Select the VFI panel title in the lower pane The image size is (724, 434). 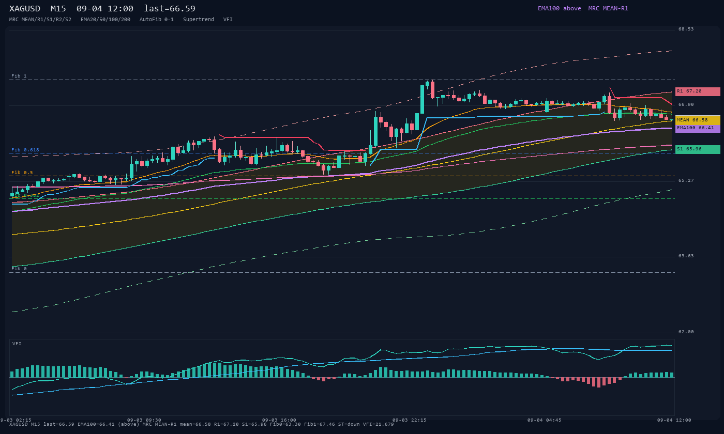tap(17, 344)
